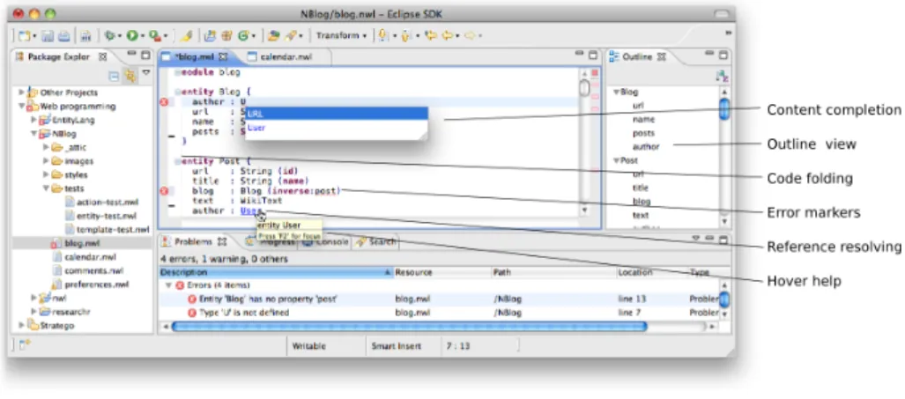Click the Forward navigation arrow icon
This screenshot has width=905, height=399.
[x=471, y=36]
